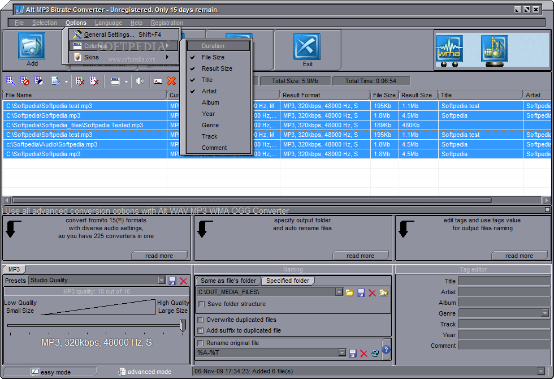Uncheck Artist column in Columns submenu
This screenshot has width=554, height=379.
(x=218, y=91)
